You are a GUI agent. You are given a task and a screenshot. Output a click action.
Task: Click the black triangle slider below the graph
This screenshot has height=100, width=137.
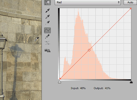point(131,82)
